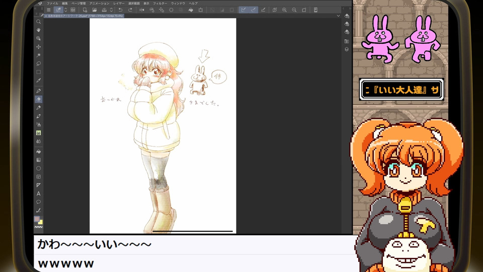
Task: Click the Zoom in command bar icon
Action: pos(284,10)
